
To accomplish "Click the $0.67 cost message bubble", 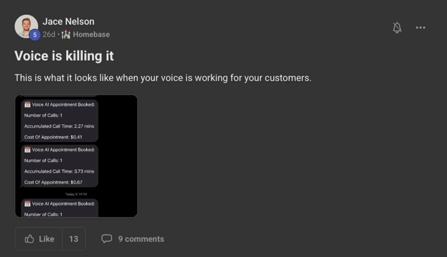I will click(x=60, y=166).
